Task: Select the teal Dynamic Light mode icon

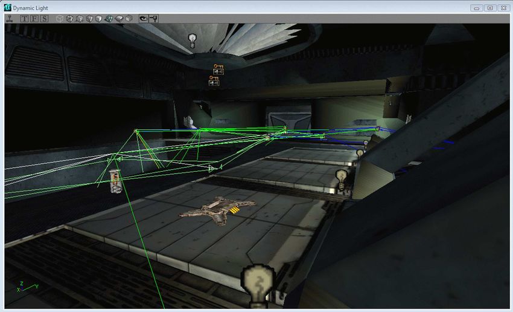Action: 109,19
